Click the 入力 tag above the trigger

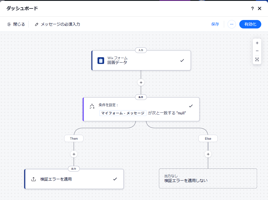[x=141, y=50]
